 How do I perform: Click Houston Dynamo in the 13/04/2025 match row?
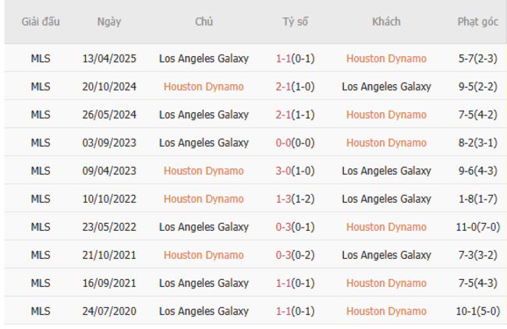point(386,58)
